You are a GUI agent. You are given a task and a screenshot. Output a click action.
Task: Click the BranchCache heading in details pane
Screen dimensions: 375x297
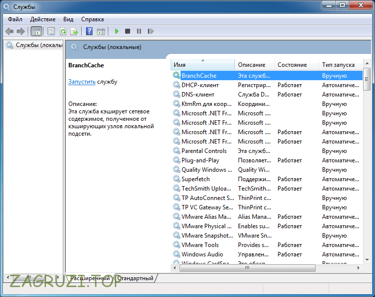tap(86, 65)
